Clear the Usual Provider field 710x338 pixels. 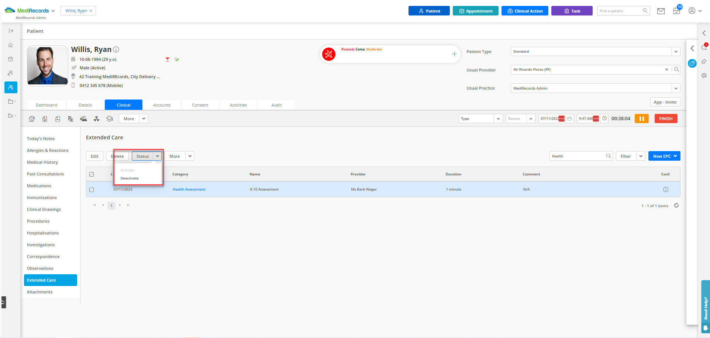666,70
